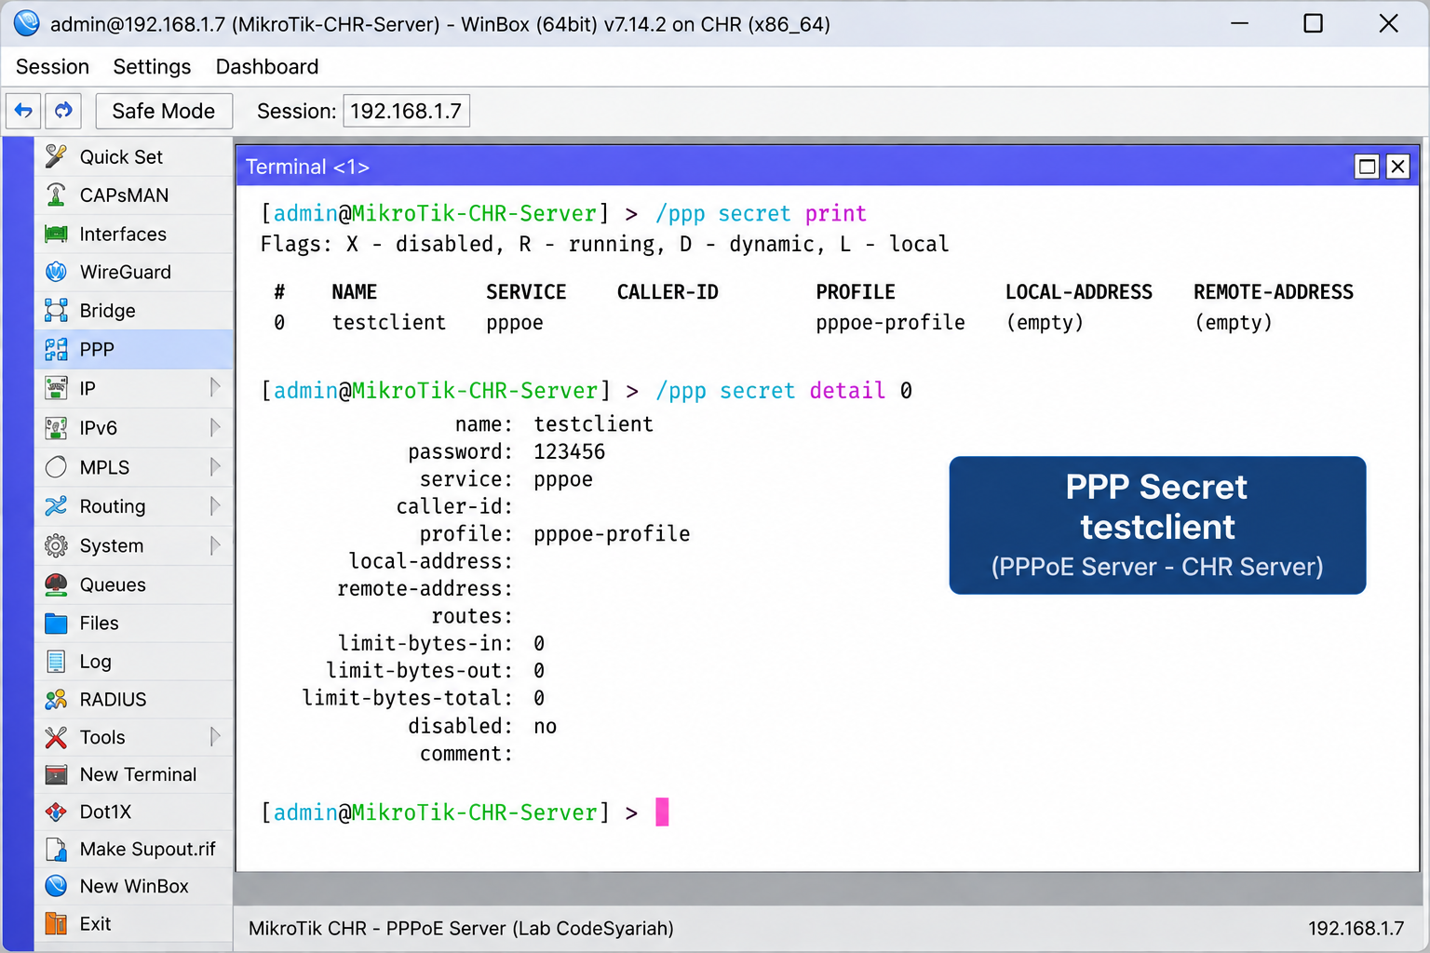Click the 'CALLER-ID' column header
The image size is (1430, 953).
(668, 292)
